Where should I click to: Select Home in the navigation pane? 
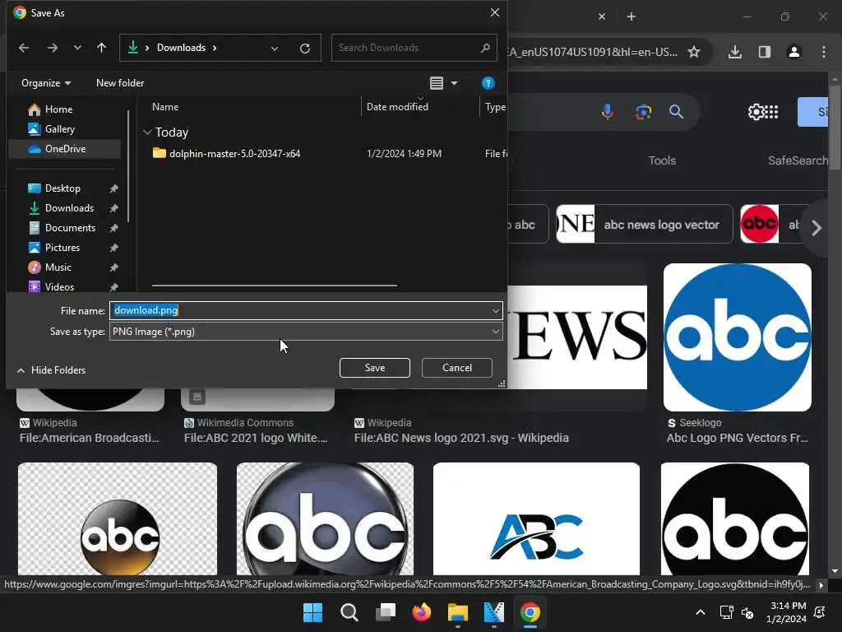[58, 109]
